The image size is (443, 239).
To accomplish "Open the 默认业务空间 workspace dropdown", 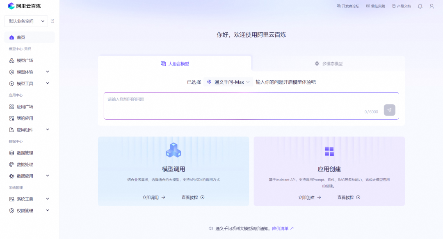I will 26,21.
